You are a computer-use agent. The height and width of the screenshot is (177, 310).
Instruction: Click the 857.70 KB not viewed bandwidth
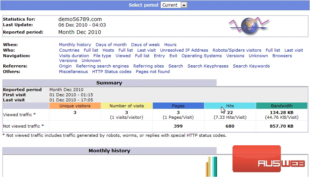point(282,126)
